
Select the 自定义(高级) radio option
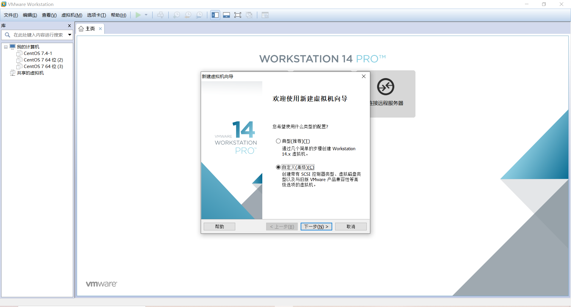coord(278,167)
